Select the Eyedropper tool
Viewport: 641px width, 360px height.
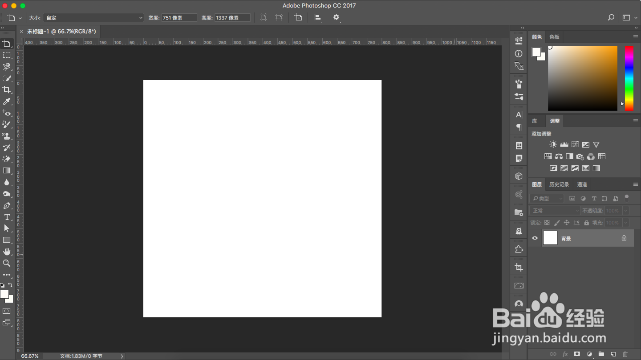tap(7, 101)
